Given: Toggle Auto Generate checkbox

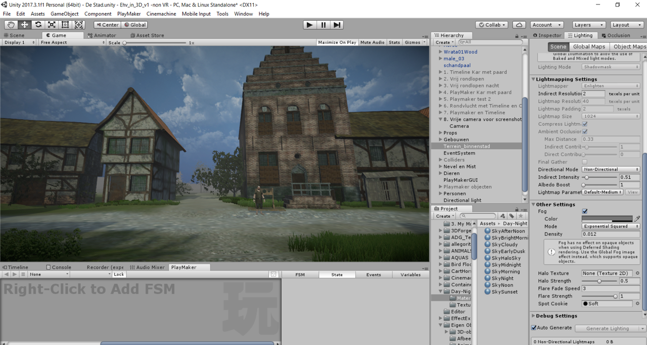Looking at the screenshot, I should pyautogui.click(x=534, y=328).
